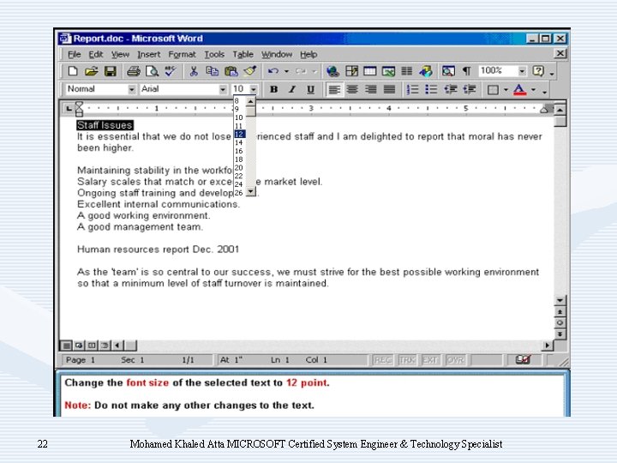Toggle the OVR overtype status indicator

(x=455, y=360)
